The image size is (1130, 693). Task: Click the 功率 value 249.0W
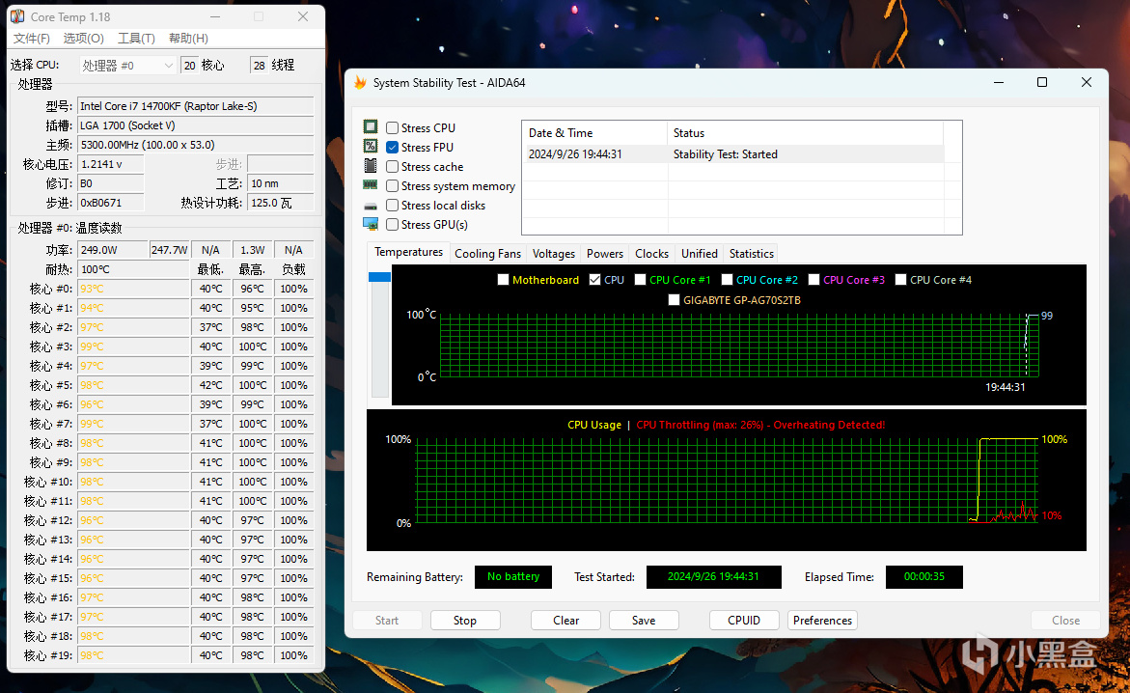(x=113, y=250)
